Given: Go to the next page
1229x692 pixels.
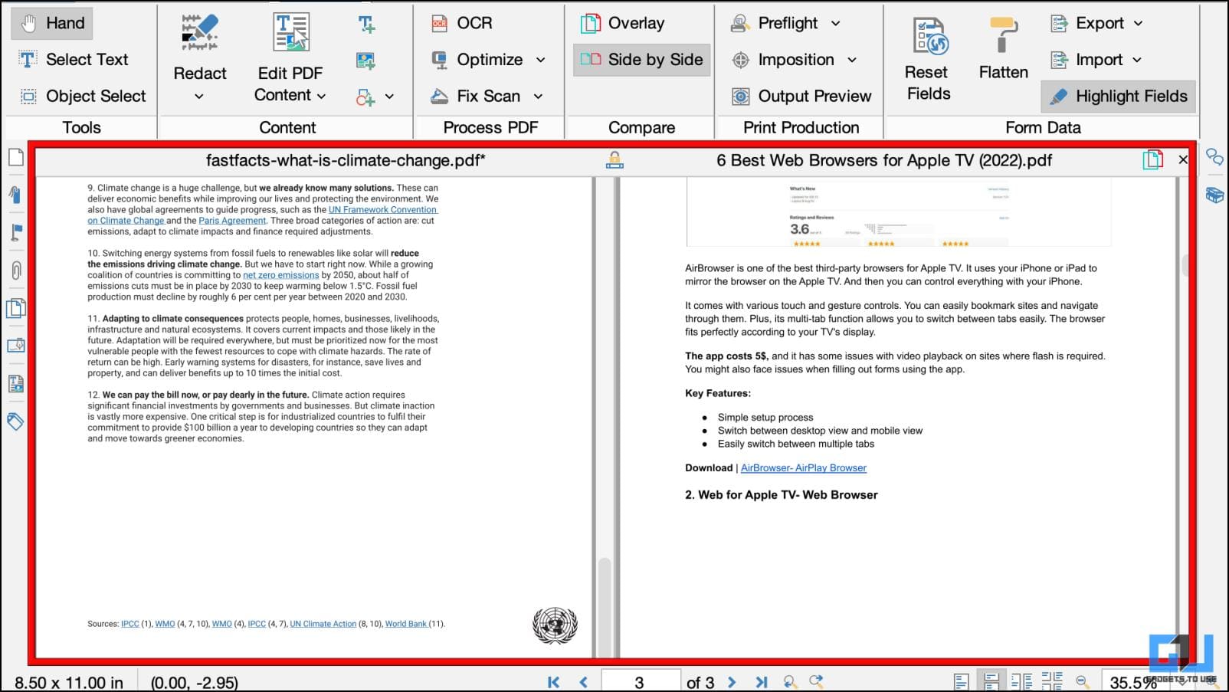Looking at the screenshot, I should (x=731, y=682).
